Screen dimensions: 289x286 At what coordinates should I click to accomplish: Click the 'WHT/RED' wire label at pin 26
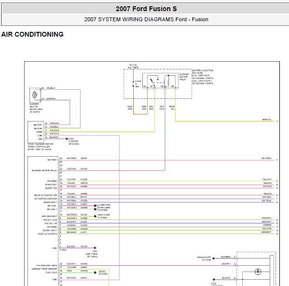pyautogui.click(x=72, y=158)
